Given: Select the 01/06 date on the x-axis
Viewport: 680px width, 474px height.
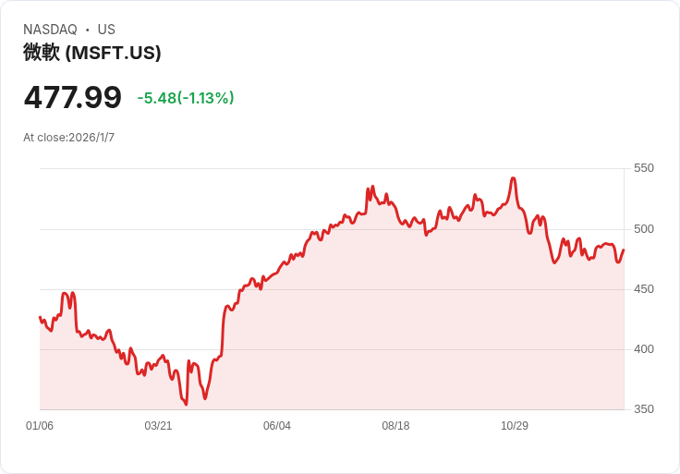Looking at the screenshot, I should [x=40, y=426].
